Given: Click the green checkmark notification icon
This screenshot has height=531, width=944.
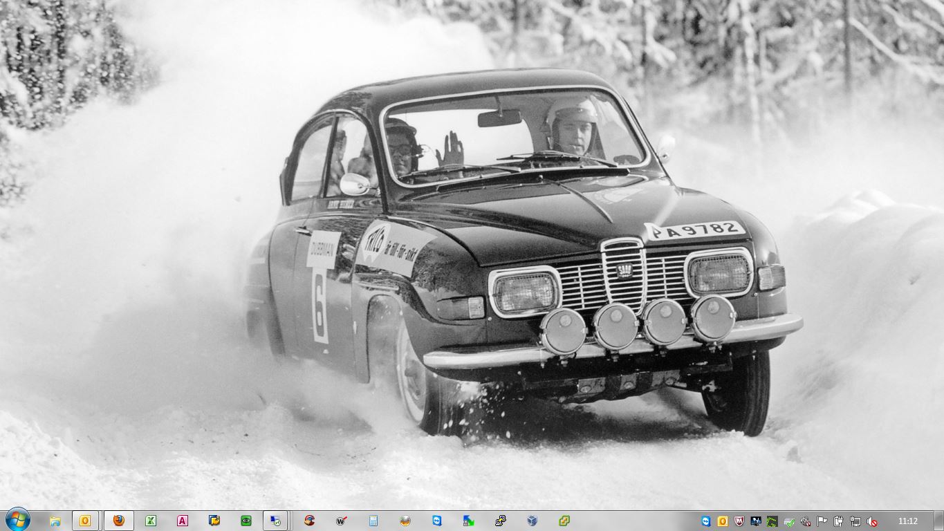Looking at the screenshot, I should [789, 521].
